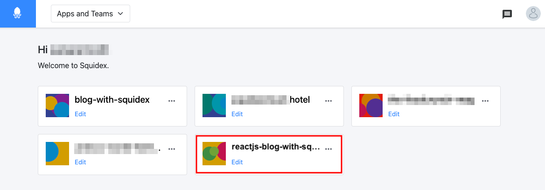Screen dimensions: 545x190
Task: Select the green-circle reactjs app thumbnail
Action: (214, 154)
